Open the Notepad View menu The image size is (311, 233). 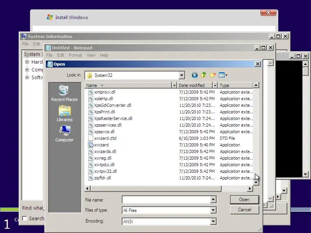pyautogui.click(x=91, y=55)
